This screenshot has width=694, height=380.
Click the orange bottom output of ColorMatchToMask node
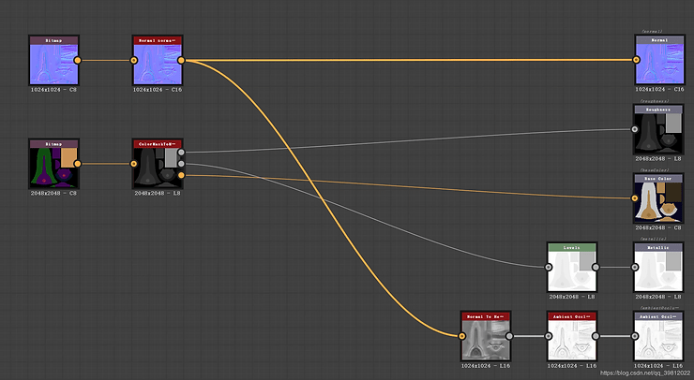click(x=181, y=175)
